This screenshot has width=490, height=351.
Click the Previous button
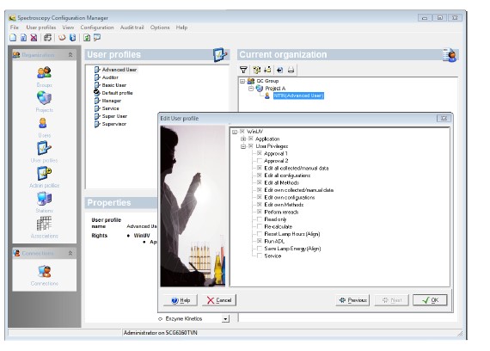[x=352, y=300]
